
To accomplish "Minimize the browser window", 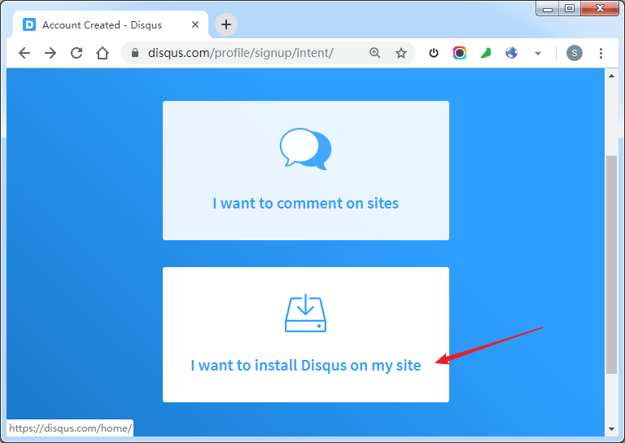I will (x=548, y=9).
